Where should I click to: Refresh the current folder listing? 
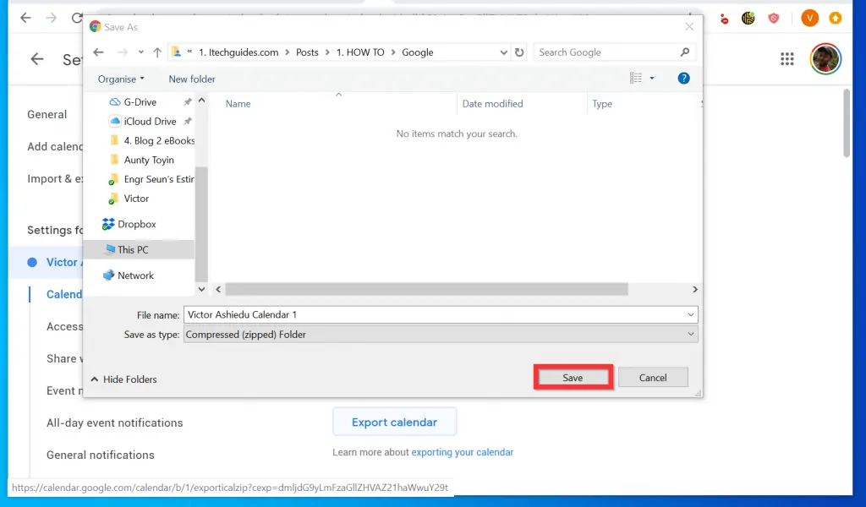coord(519,52)
